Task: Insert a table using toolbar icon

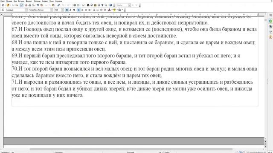Action: coord(78,5)
